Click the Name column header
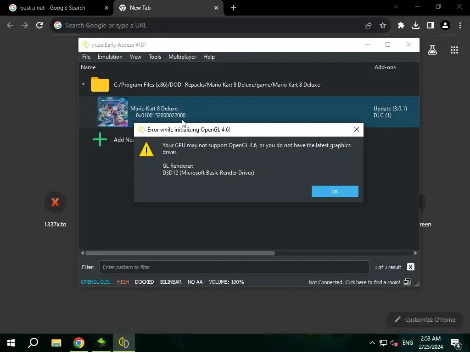The image size is (470, 352). click(x=88, y=67)
